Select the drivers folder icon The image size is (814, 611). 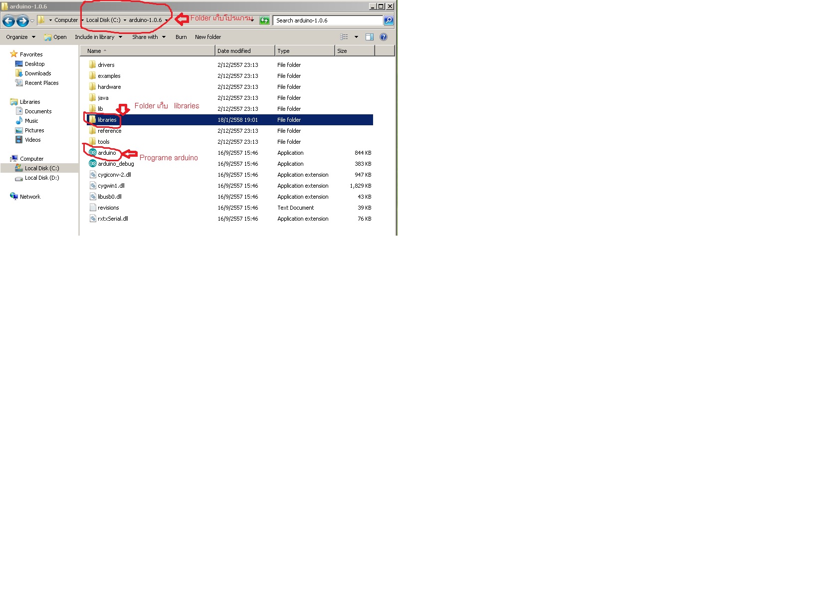click(x=92, y=64)
